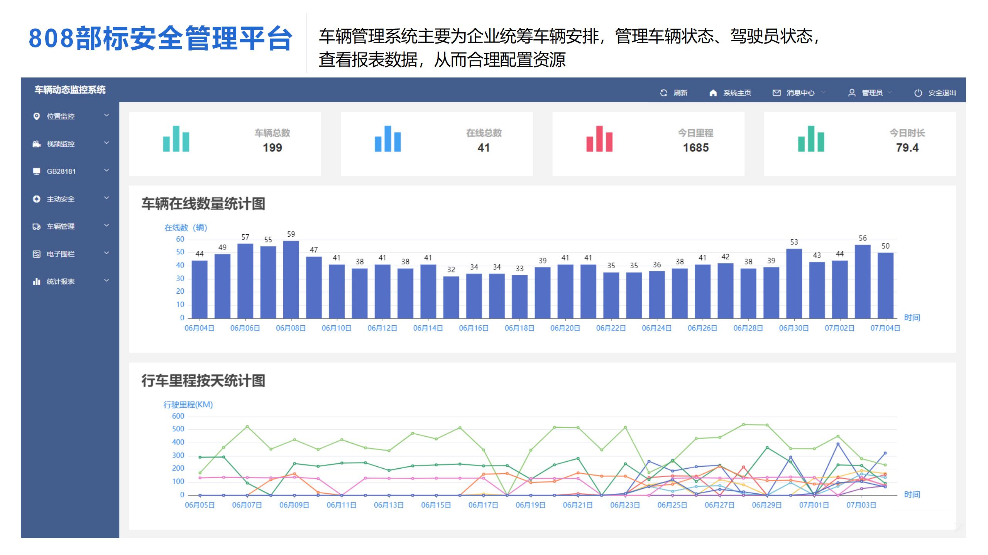Click the truck icon for 车辆管理

37,227
